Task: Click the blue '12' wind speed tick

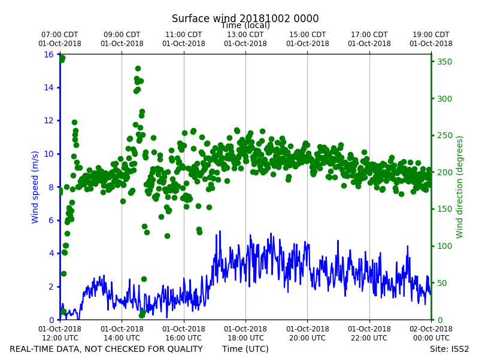Action: (49, 121)
